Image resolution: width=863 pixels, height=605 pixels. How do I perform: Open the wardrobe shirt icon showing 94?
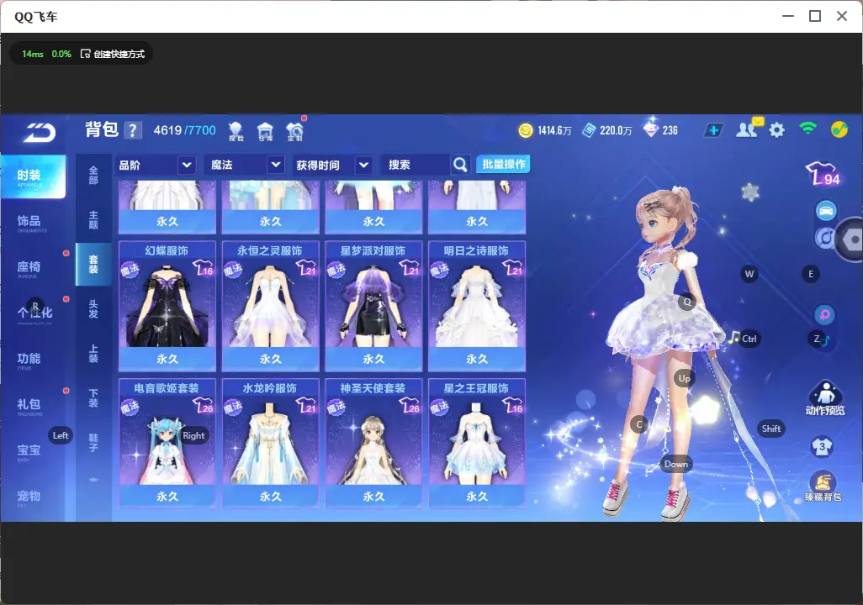[x=823, y=173]
